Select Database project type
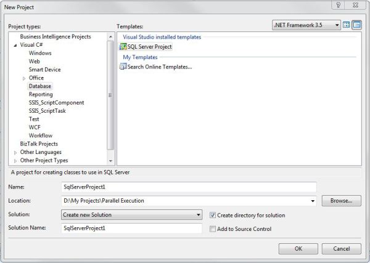Viewport: 370px width, 263px height. [40, 86]
